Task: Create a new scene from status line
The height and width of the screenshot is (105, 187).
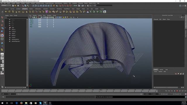Action: tap(13, 6)
